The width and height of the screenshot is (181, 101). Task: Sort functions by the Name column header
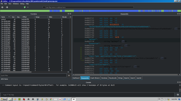coord(5,17)
